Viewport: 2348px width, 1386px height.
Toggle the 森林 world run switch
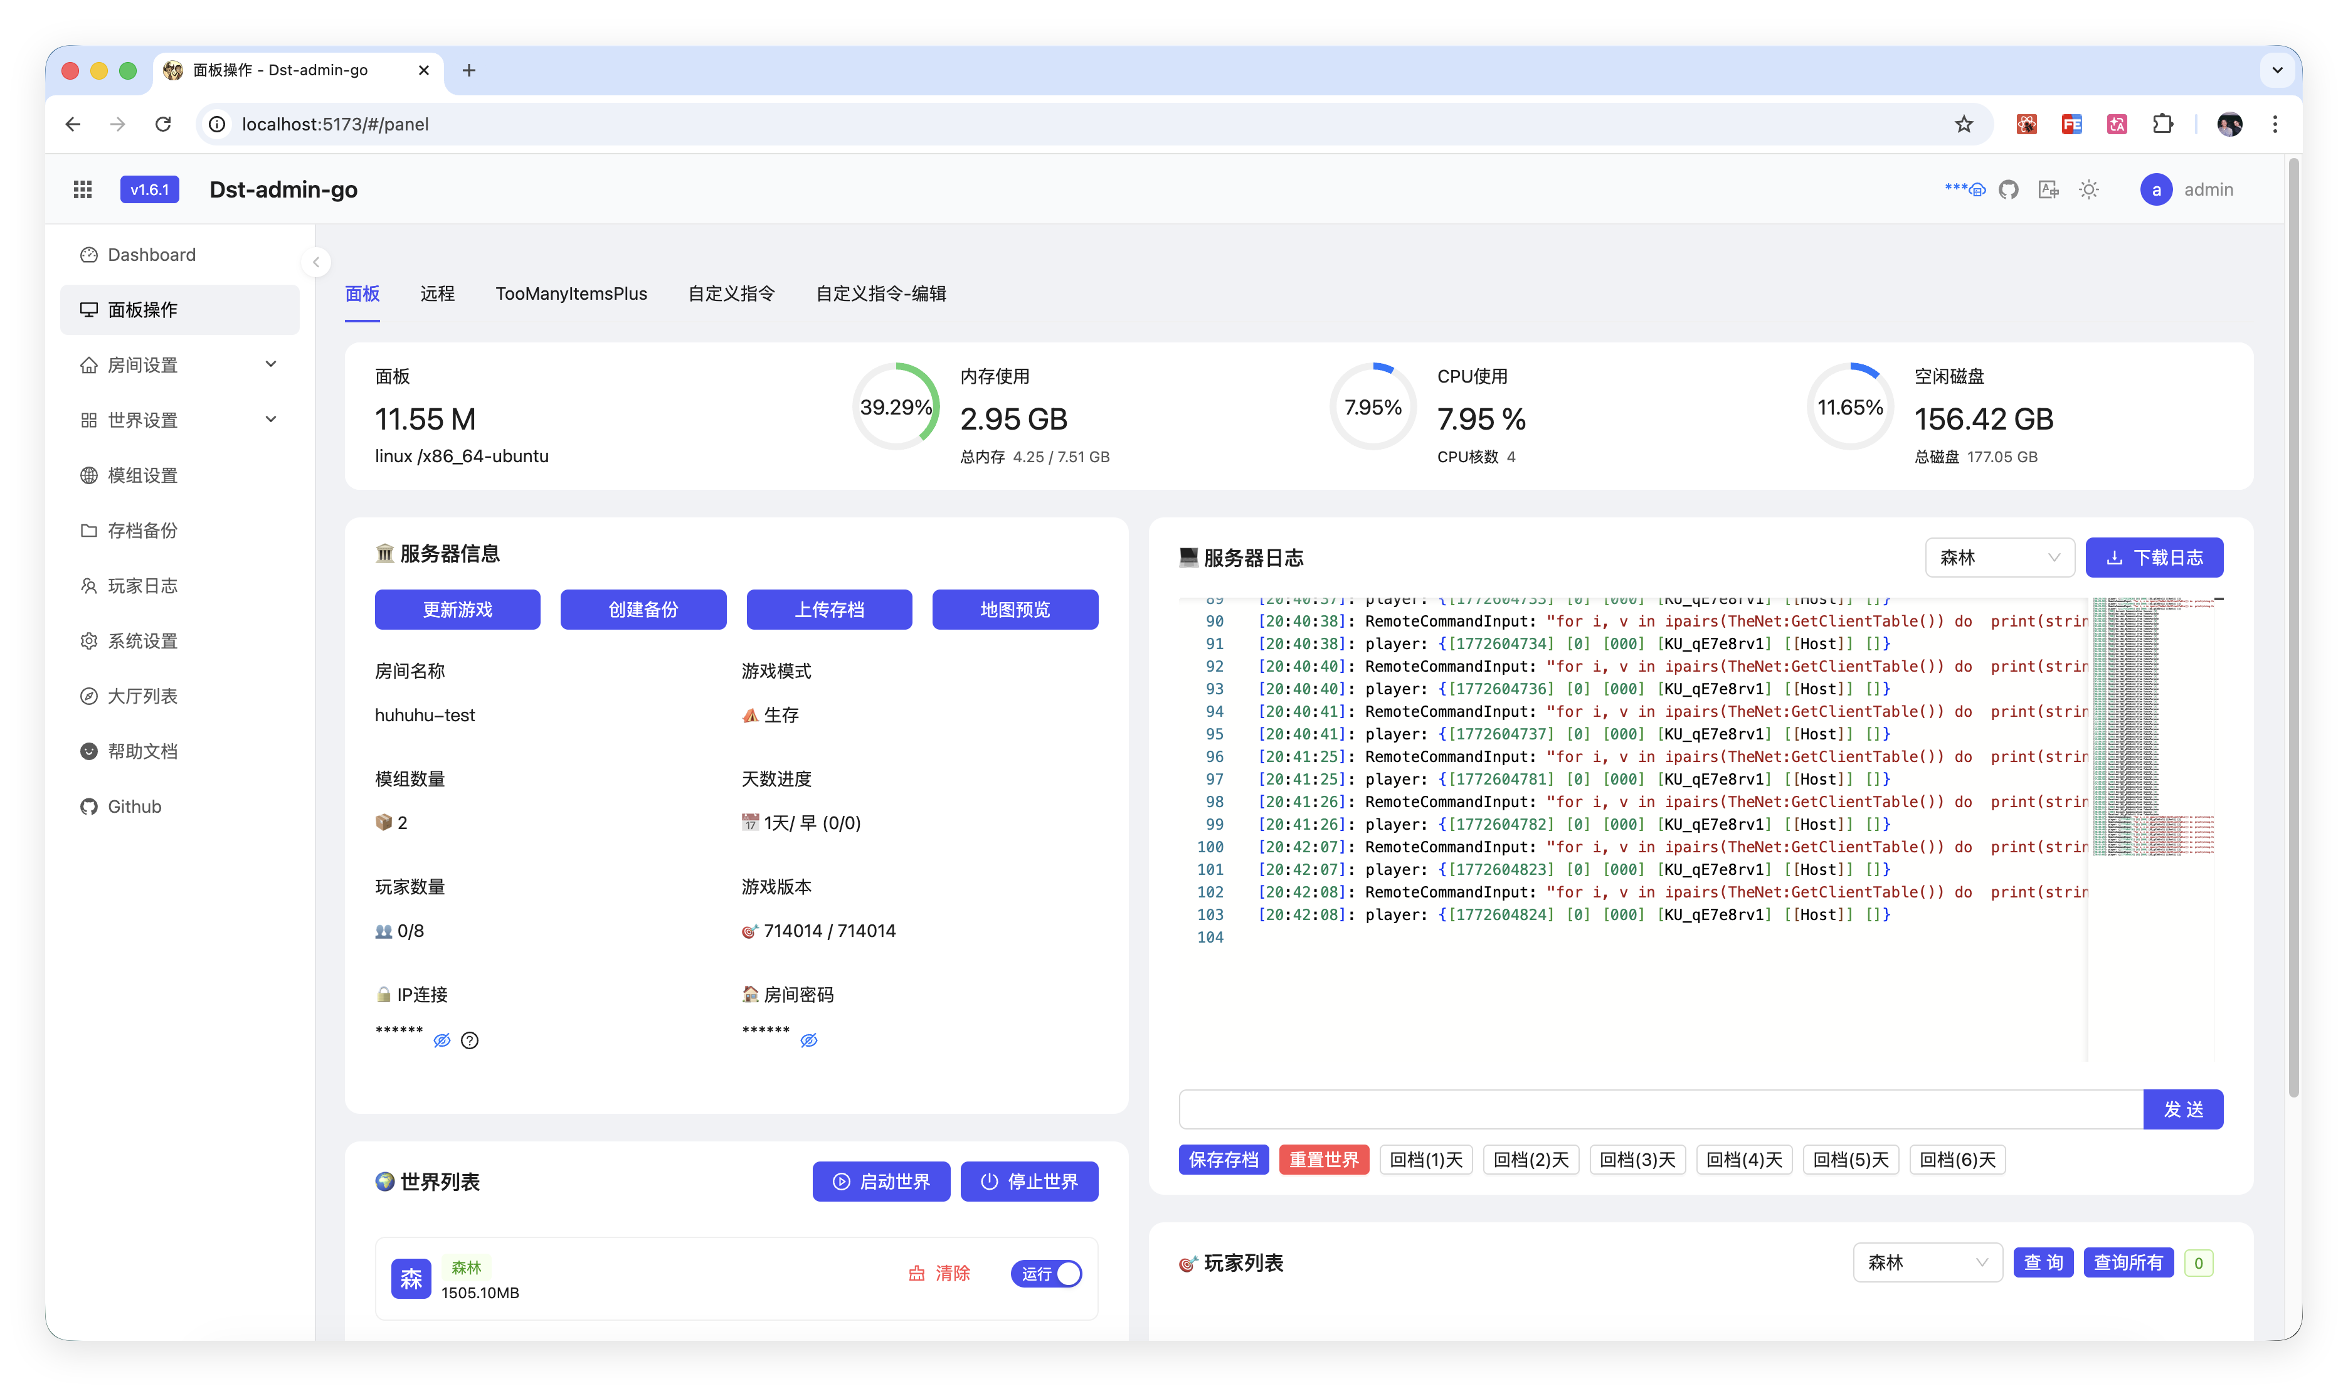[1046, 1274]
